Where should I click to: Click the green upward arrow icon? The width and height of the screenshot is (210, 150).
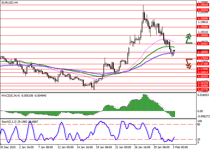[x=188, y=39]
